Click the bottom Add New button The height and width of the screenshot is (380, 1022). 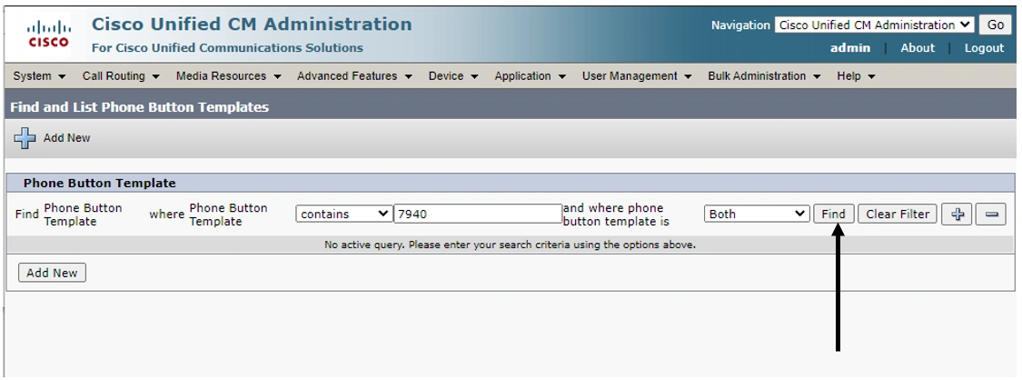pos(52,273)
